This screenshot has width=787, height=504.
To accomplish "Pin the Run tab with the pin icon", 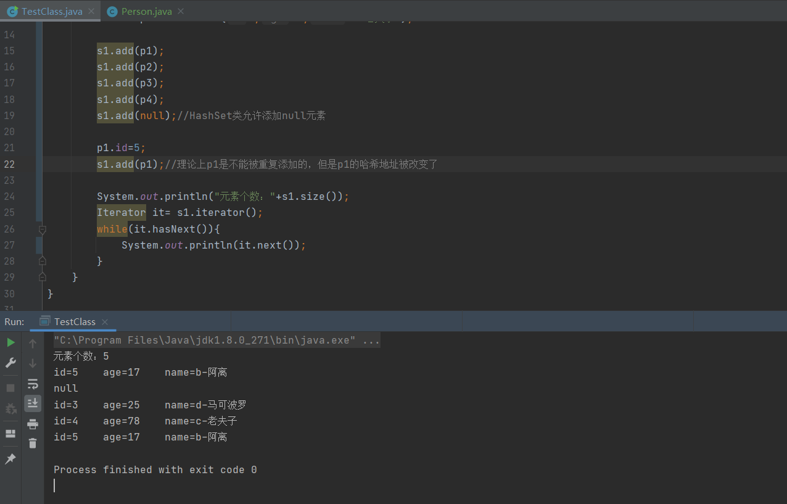I will tap(10, 459).
